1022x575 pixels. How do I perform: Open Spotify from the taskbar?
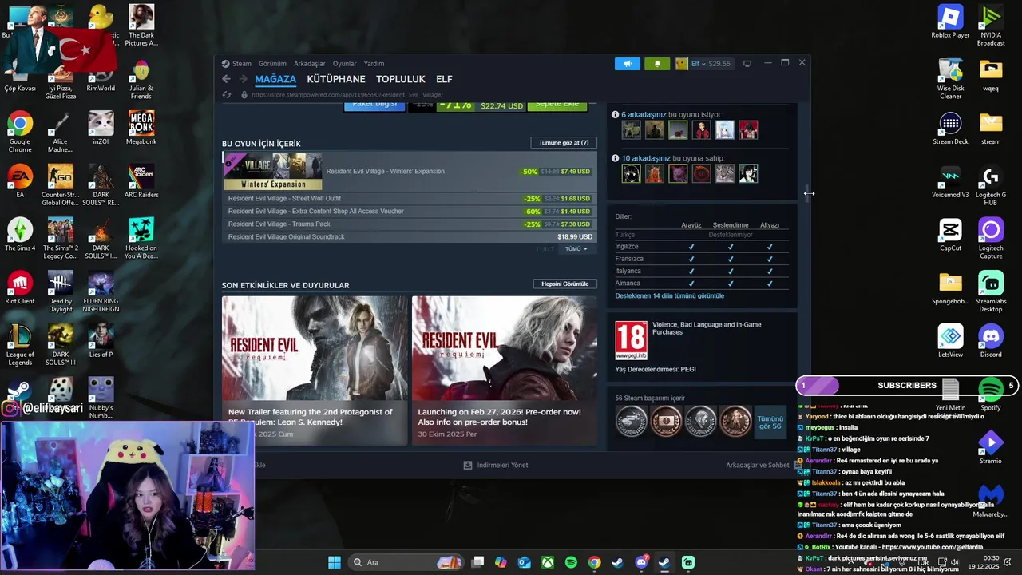pyautogui.click(x=571, y=562)
